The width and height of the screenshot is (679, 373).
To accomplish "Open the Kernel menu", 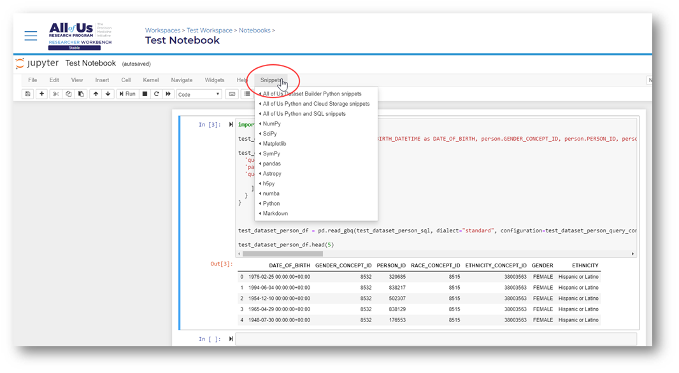I will (x=151, y=80).
